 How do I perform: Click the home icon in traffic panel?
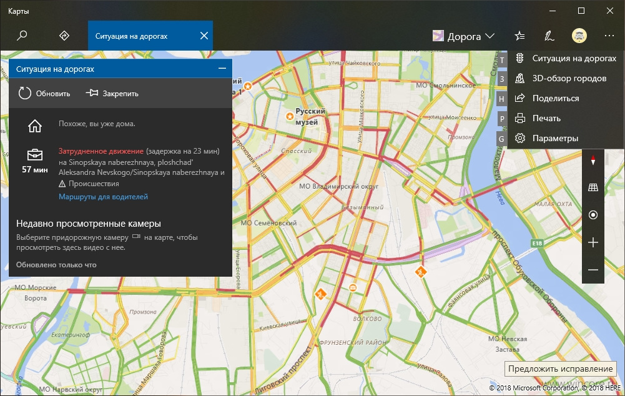(x=35, y=126)
